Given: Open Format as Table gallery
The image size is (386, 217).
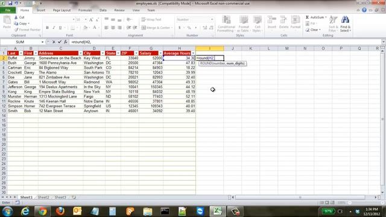Looking at the screenshot, I should click(x=243, y=24).
